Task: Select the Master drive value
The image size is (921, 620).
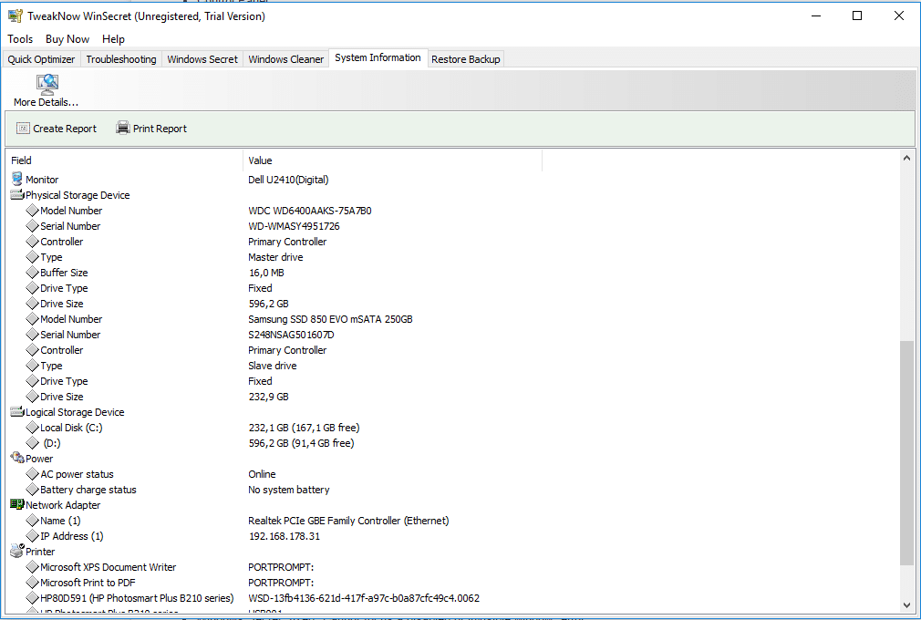Action: pyautogui.click(x=275, y=257)
